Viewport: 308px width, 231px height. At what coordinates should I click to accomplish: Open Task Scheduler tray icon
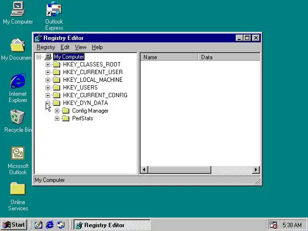(x=273, y=225)
